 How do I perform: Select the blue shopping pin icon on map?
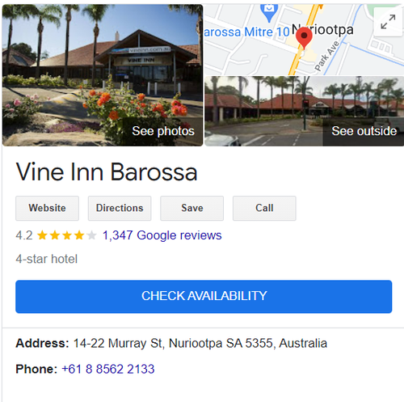(x=269, y=12)
